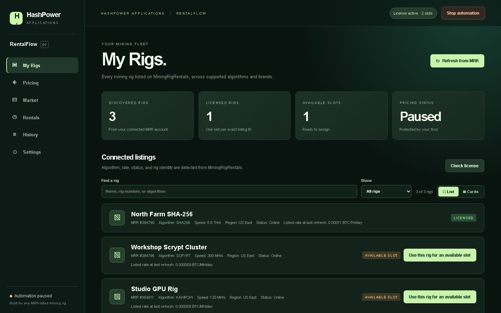The height and width of the screenshot is (313, 501).
Task: Click the Workshop Scrypt Cluster rig icon
Action: click(x=117, y=255)
